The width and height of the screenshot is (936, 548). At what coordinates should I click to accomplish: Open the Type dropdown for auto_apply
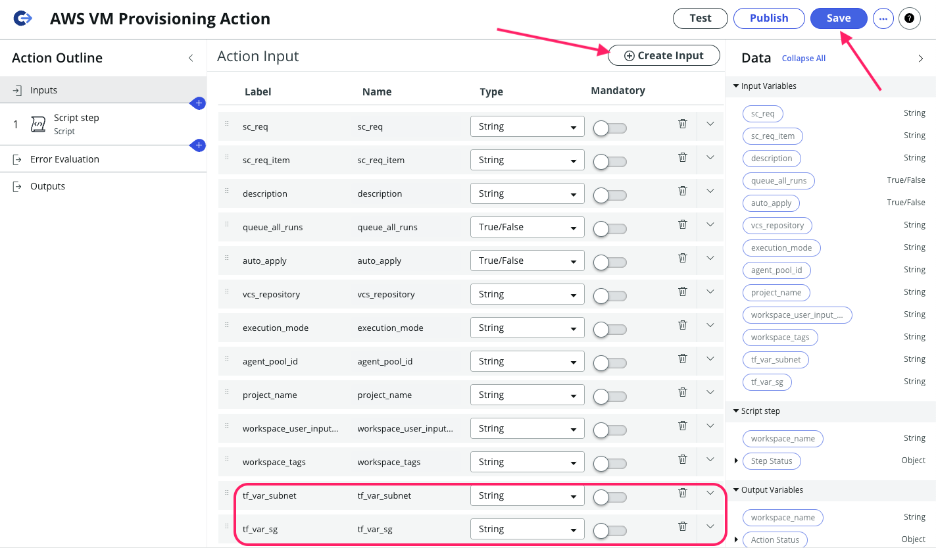click(x=527, y=261)
